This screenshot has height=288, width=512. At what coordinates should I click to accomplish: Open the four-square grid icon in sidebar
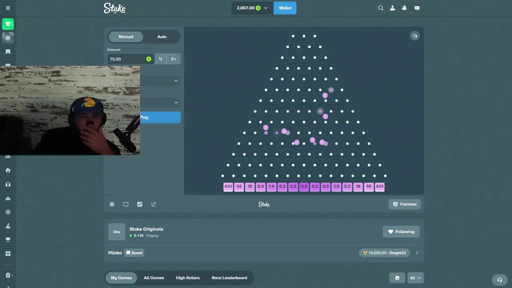click(8, 254)
